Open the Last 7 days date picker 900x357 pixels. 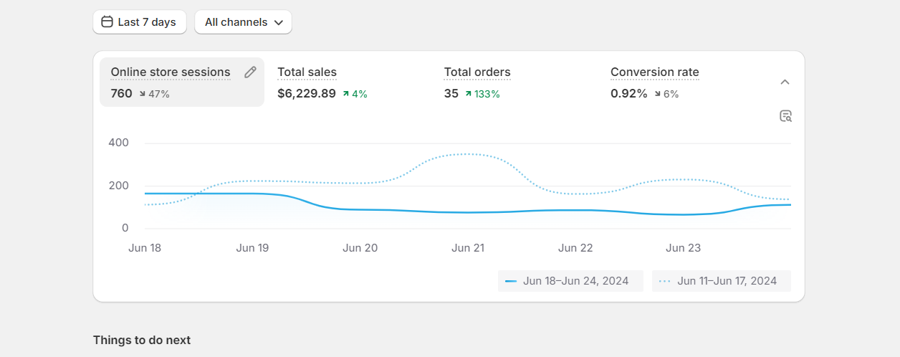140,22
